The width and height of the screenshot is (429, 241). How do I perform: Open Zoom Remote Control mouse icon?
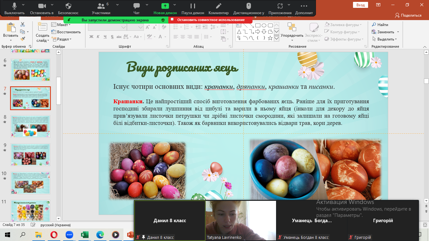249,8
